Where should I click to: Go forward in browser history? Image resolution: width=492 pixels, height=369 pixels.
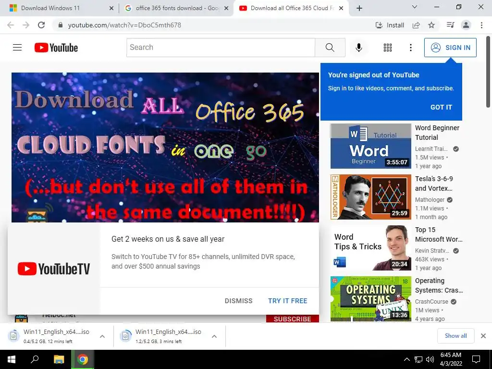(26, 25)
